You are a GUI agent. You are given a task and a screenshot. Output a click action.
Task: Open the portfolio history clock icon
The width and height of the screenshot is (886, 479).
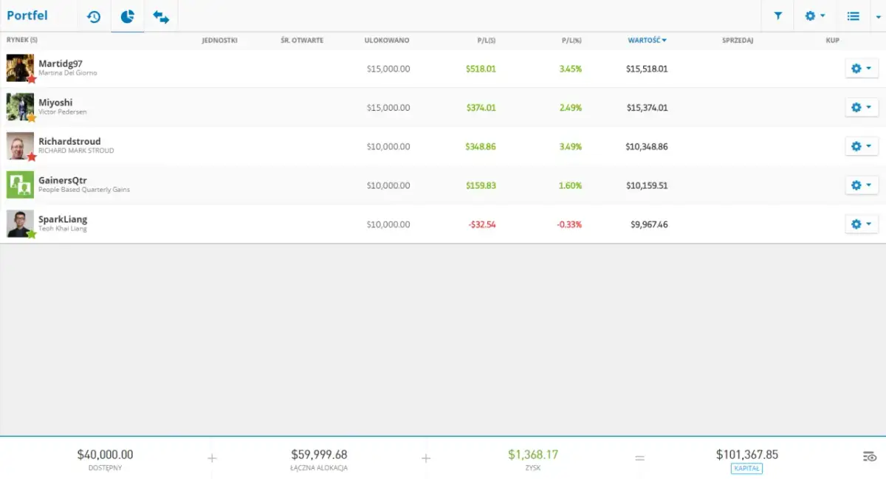point(94,16)
